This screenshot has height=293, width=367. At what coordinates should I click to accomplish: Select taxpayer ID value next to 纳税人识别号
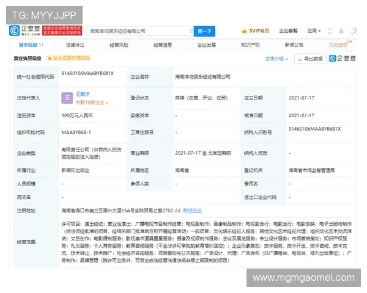tap(314, 129)
